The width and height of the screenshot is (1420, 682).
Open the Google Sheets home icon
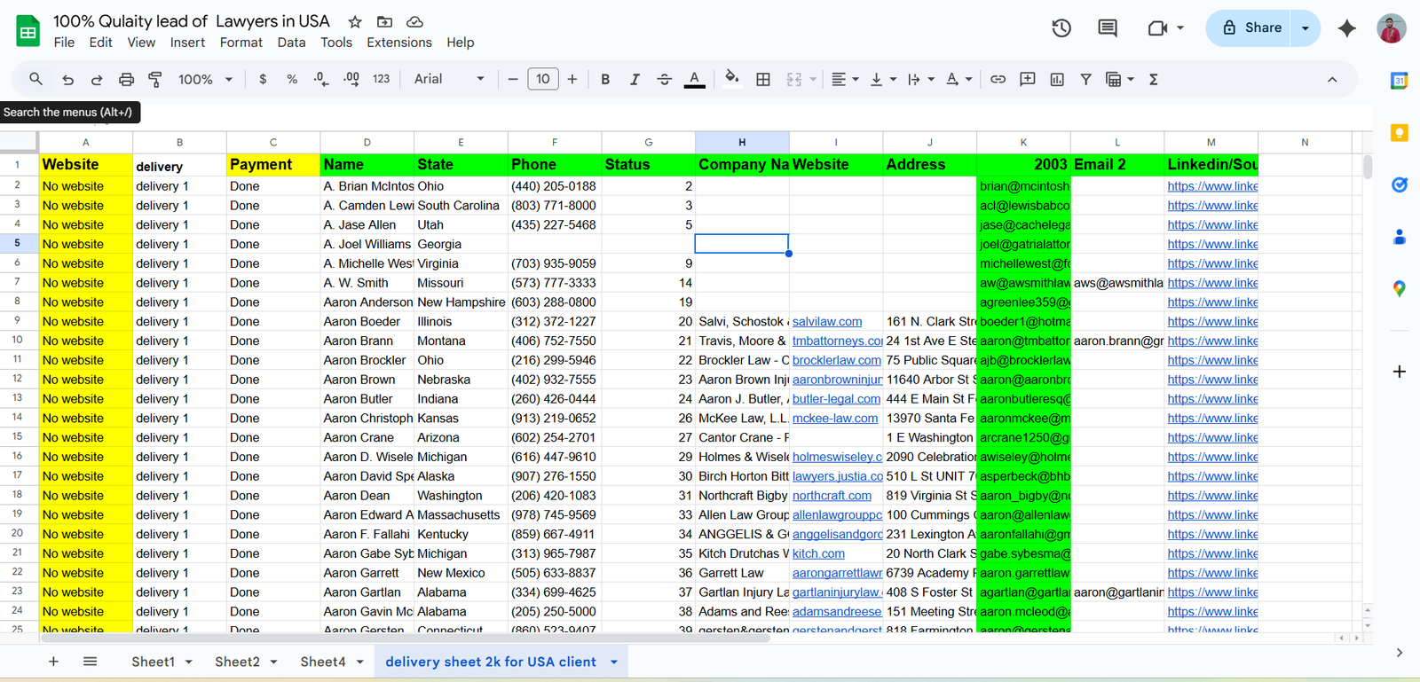pyautogui.click(x=28, y=31)
